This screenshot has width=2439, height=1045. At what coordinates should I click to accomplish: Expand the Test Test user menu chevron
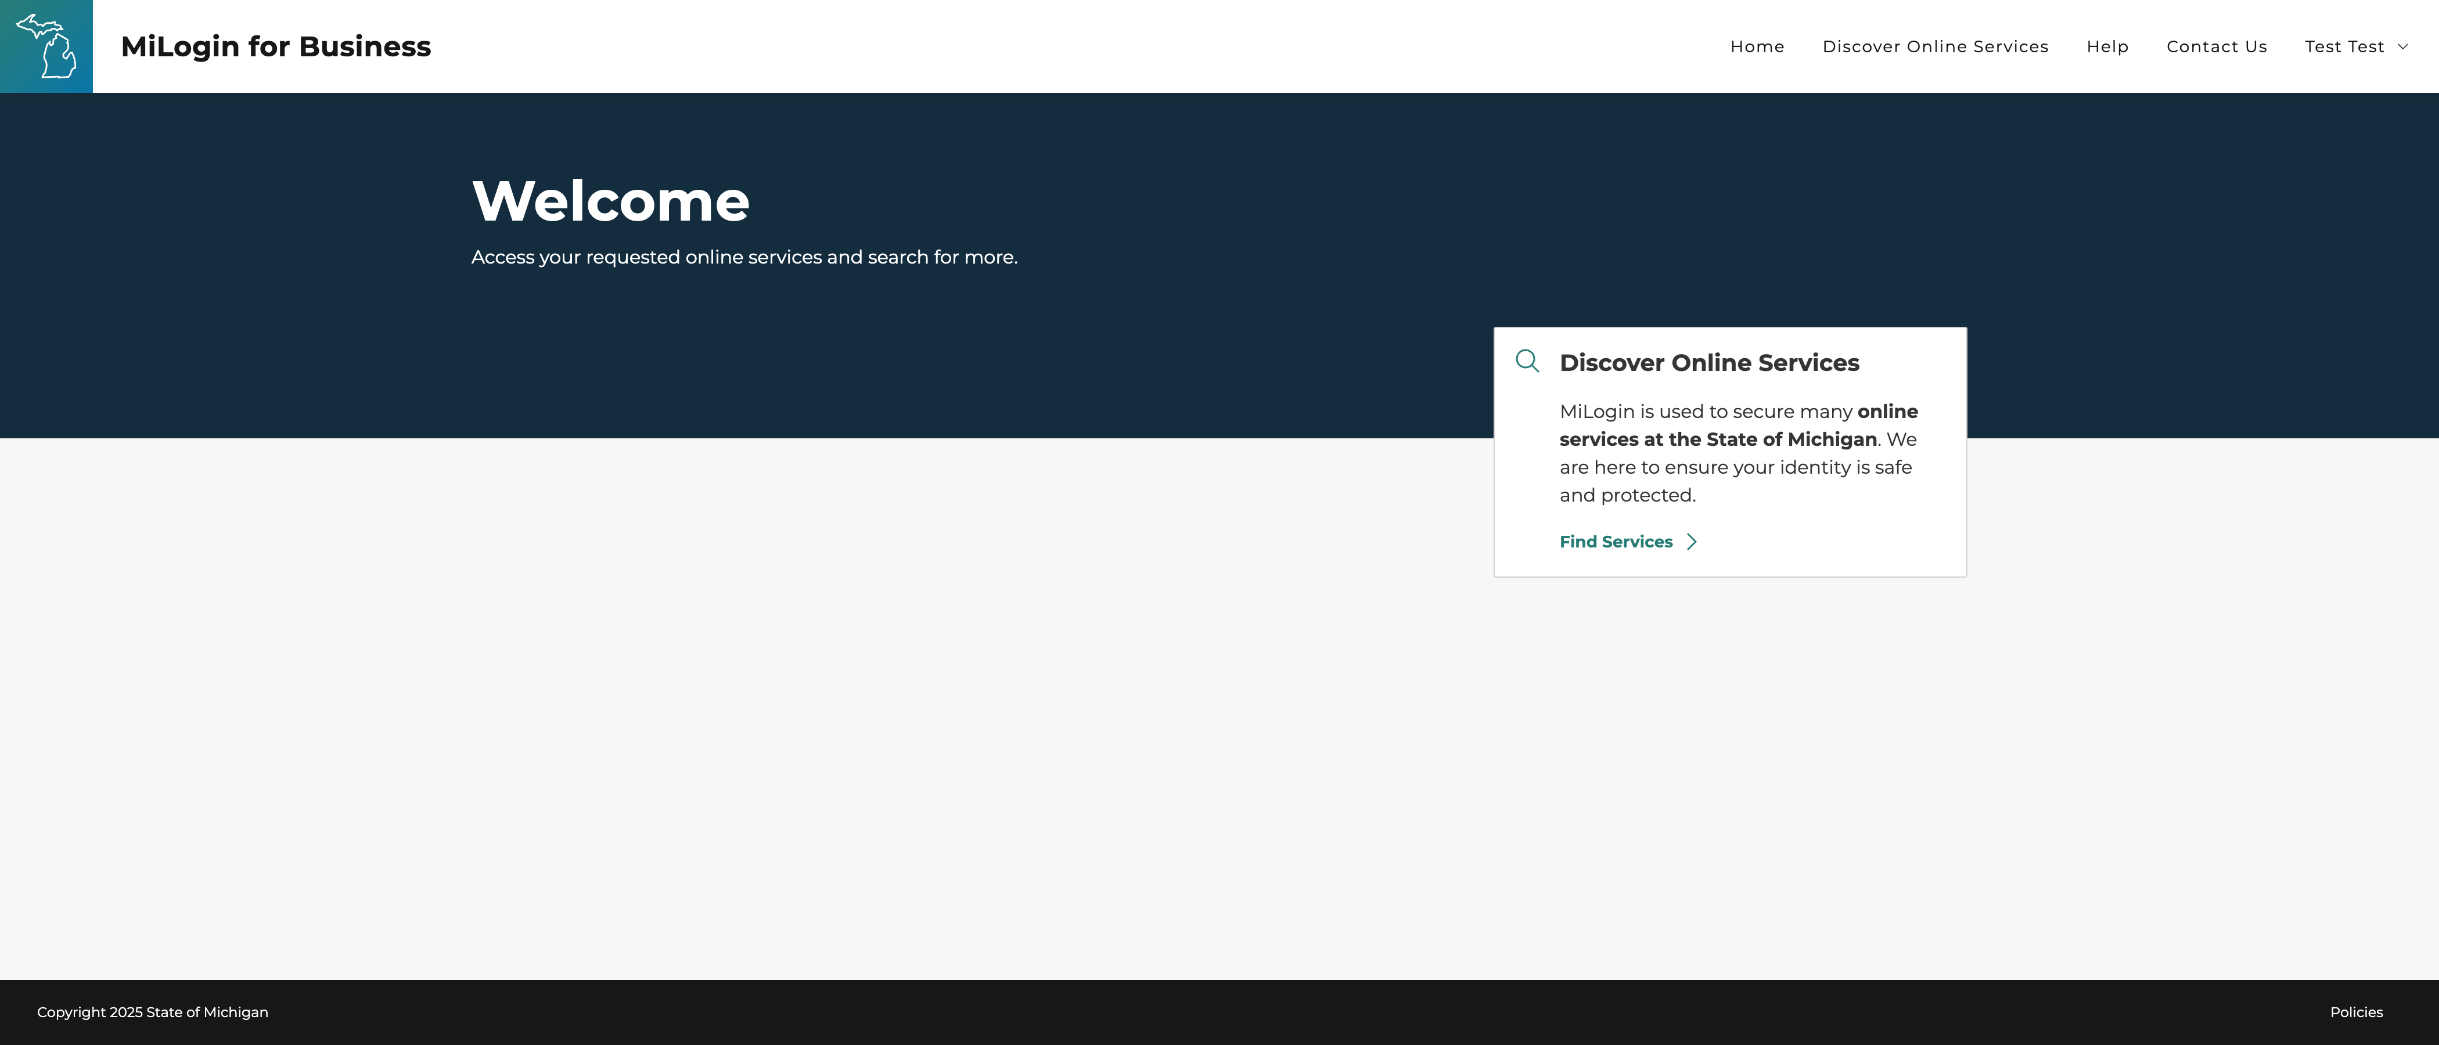point(2402,46)
